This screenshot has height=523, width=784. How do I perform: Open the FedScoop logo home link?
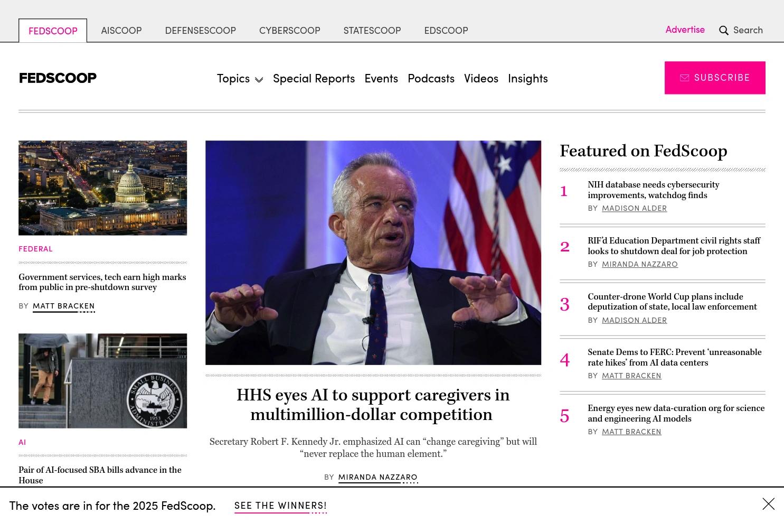58,78
